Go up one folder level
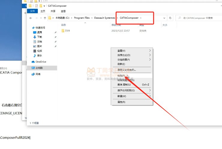 45,18
